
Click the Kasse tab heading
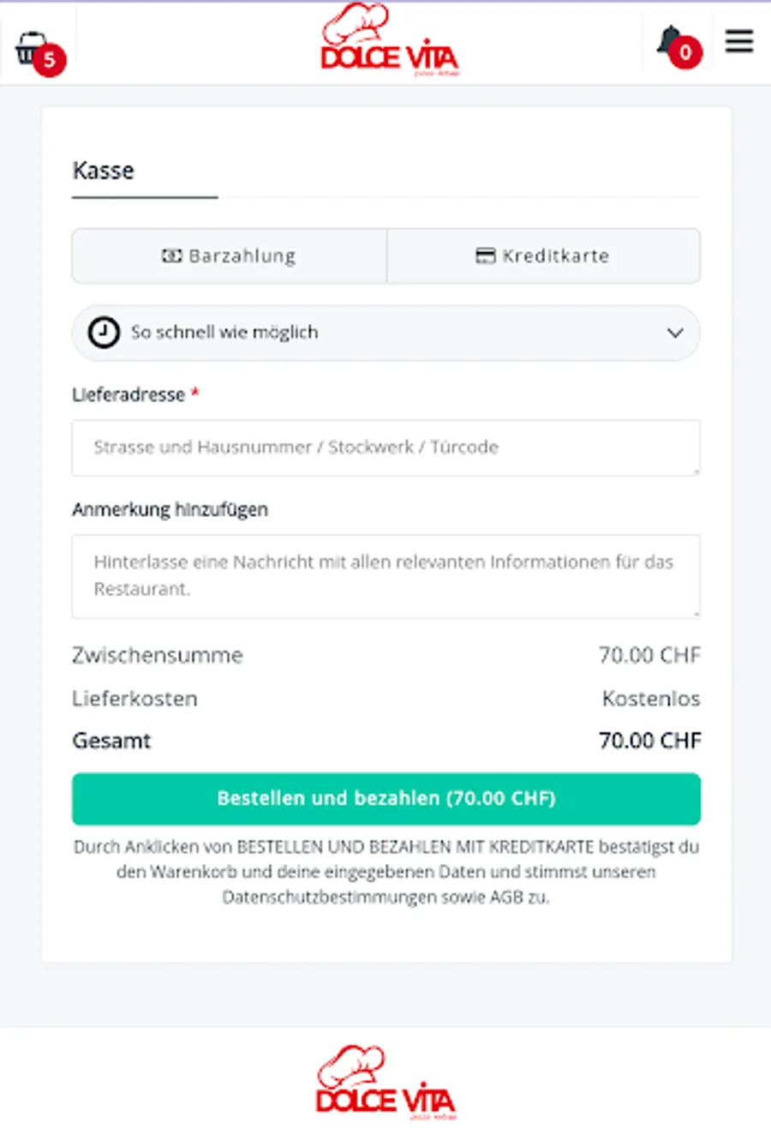tap(104, 171)
